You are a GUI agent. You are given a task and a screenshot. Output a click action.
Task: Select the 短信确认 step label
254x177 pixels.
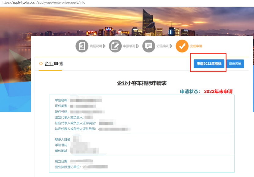pyautogui.click(x=162, y=46)
